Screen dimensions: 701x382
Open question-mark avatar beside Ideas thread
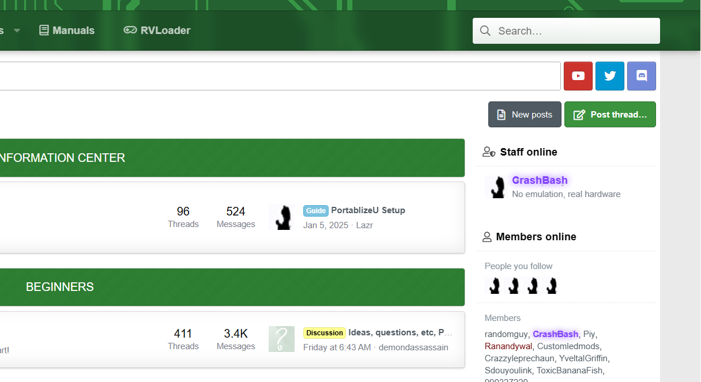coord(281,339)
